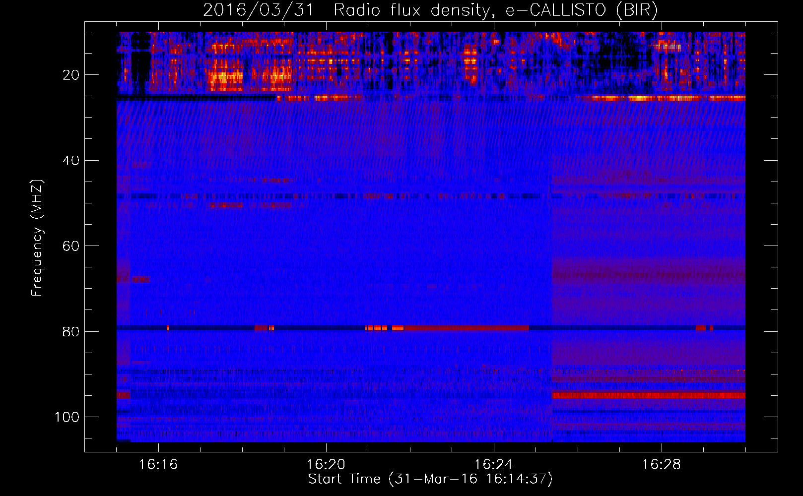
Task: Click the yellow burst near 20 MHz around 16:17
Action: pos(226,78)
